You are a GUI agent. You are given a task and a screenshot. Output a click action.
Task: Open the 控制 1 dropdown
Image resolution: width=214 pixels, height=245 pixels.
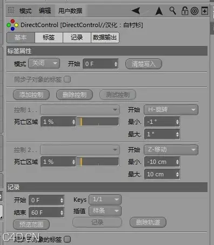point(80,110)
